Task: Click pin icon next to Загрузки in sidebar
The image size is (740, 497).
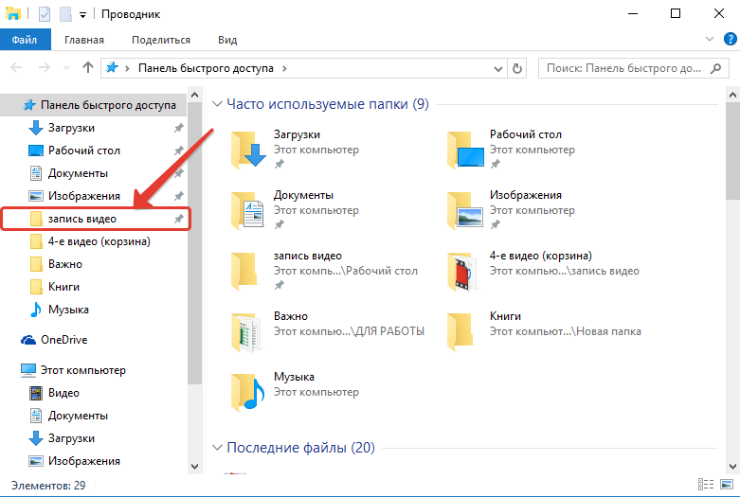Action: point(178,128)
